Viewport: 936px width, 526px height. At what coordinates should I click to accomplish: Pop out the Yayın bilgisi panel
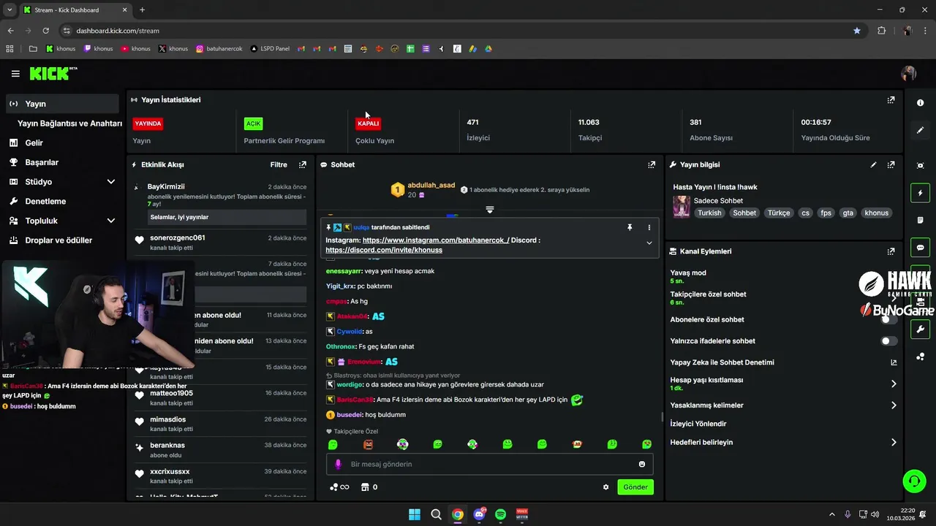point(891,165)
